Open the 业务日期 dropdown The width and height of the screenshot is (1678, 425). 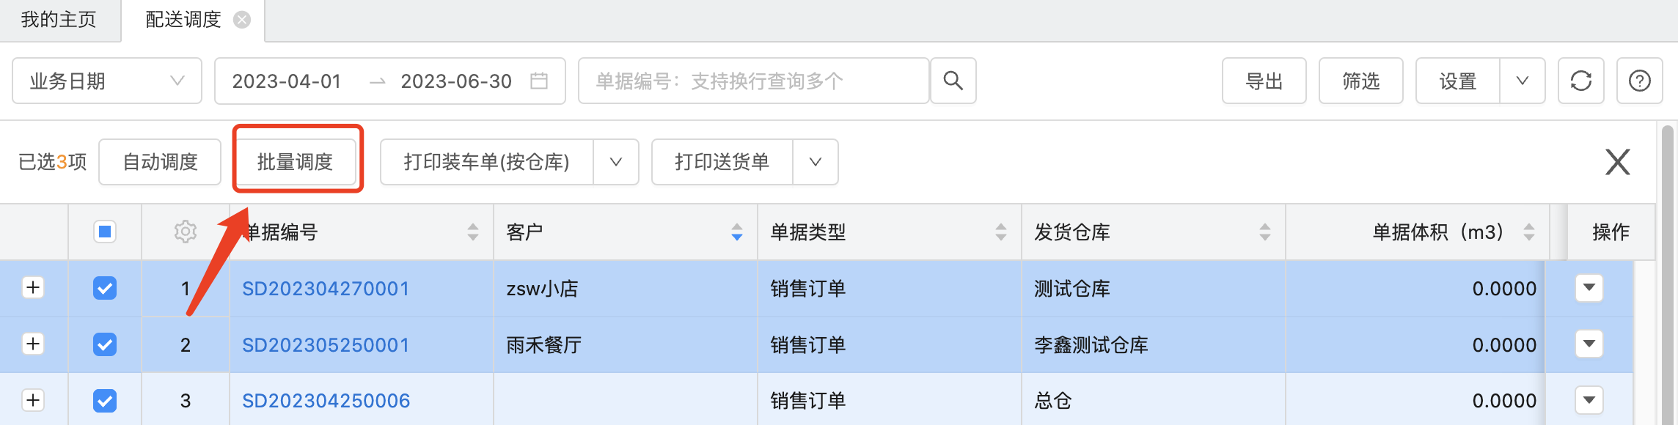coord(107,81)
